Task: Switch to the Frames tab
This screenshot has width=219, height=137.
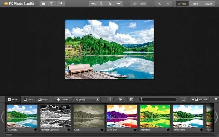Action: 28,99
